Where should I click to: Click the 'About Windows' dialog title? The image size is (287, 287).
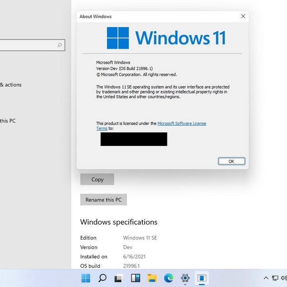click(96, 16)
